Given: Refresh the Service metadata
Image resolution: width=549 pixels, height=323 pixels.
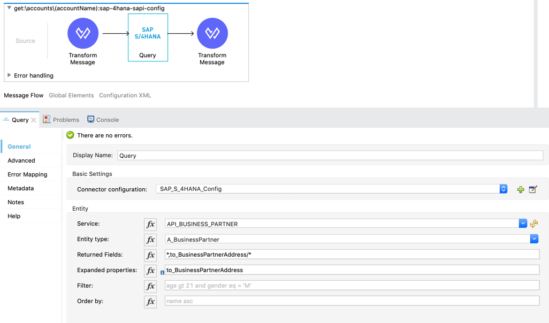Looking at the screenshot, I should 534,224.
